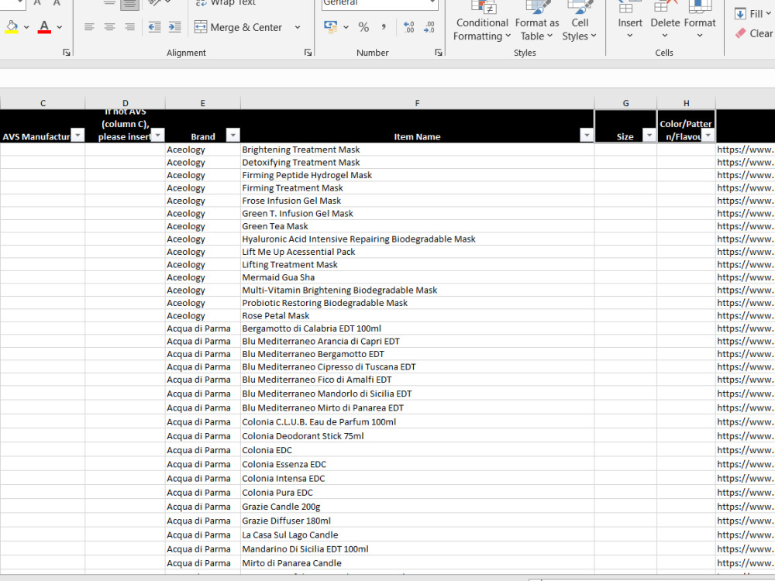The width and height of the screenshot is (775, 581).
Task: Select cell 'La Casa Sul Lago Candle'
Action: click(x=417, y=535)
